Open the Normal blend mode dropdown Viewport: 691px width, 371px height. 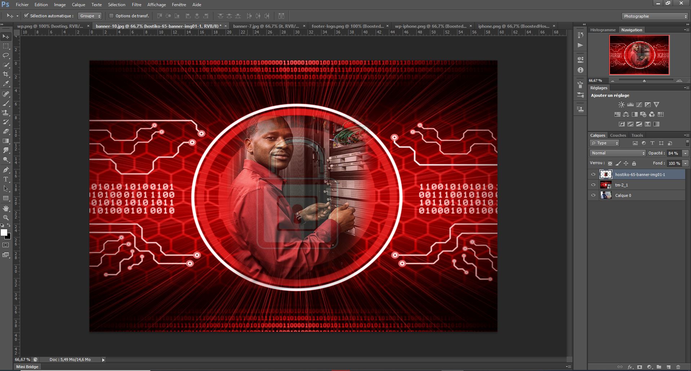[x=618, y=153]
